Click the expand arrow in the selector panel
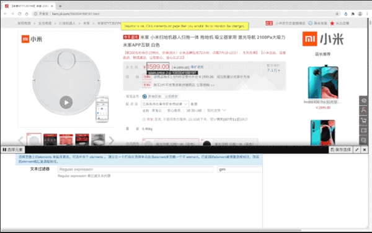The image size is (372, 233). (x=357, y=150)
